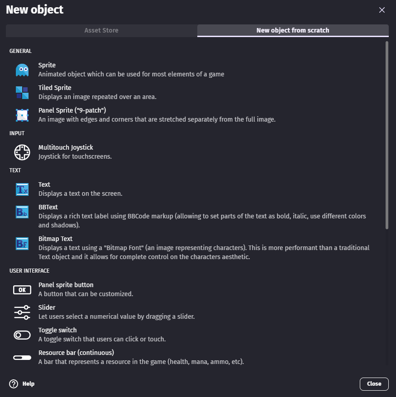Select the Slider object icon
The width and height of the screenshot is (396, 397).
pyautogui.click(x=22, y=312)
